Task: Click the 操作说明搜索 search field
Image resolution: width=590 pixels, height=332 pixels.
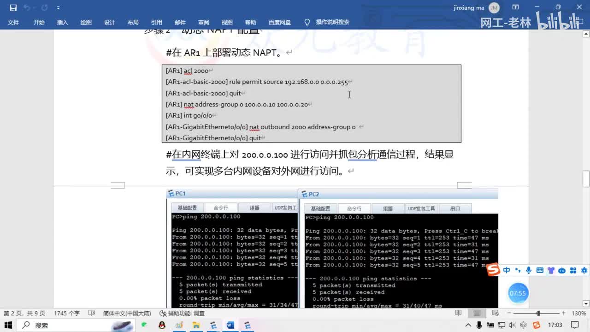Action: coord(332,22)
